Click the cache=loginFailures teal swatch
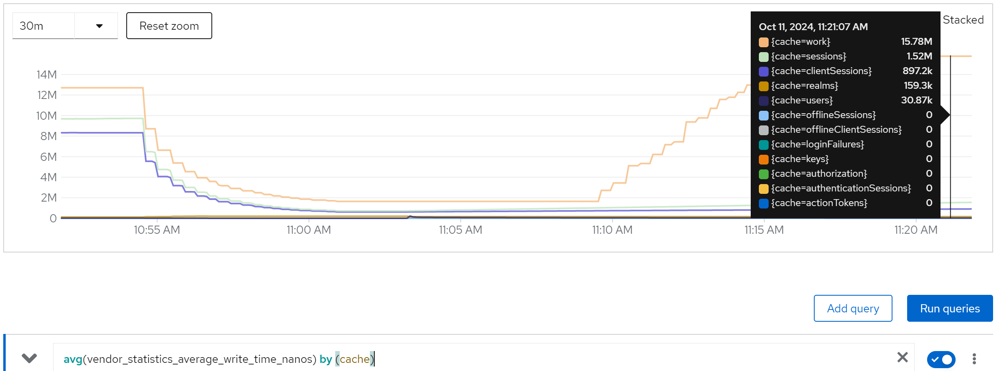This screenshot has width=1000, height=371. (763, 145)
